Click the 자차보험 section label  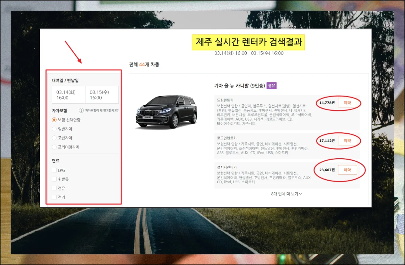[x=59, y=110]
